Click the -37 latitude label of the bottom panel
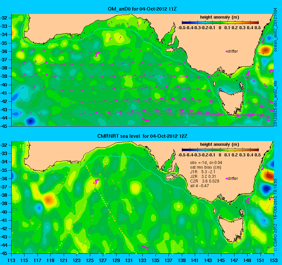 4,187
